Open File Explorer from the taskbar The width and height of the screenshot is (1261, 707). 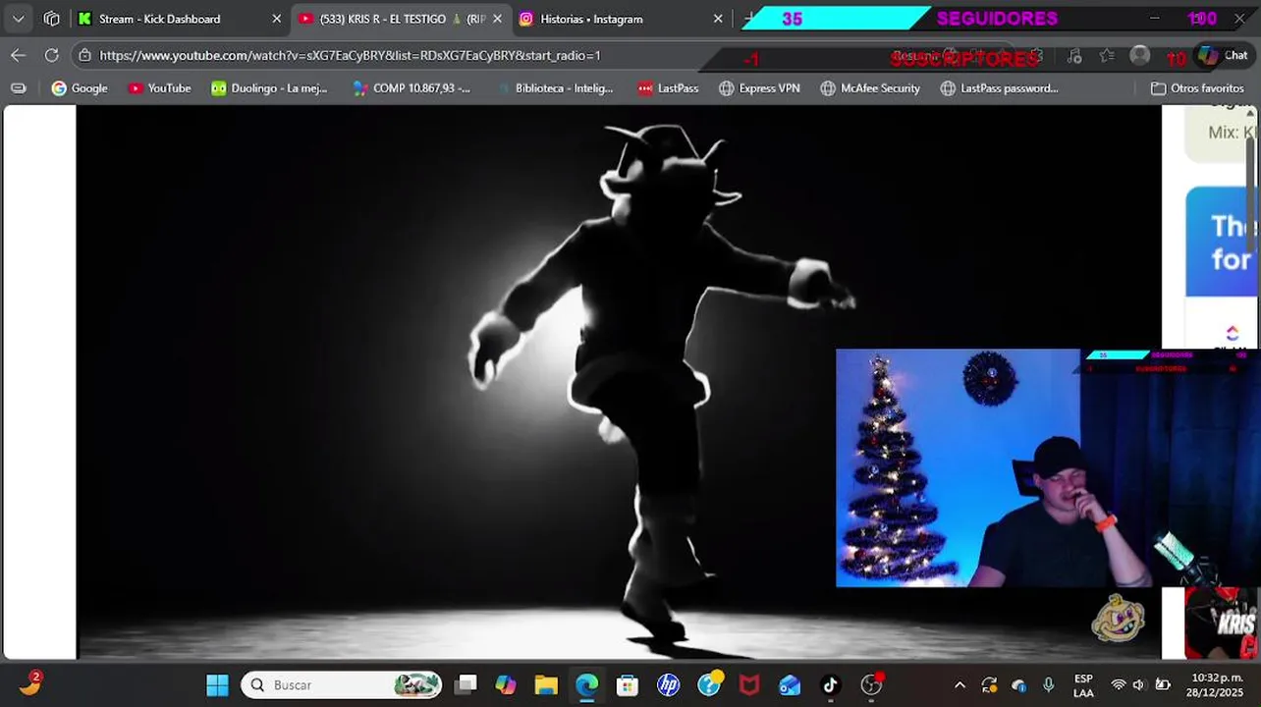click(x=546, y=685)
